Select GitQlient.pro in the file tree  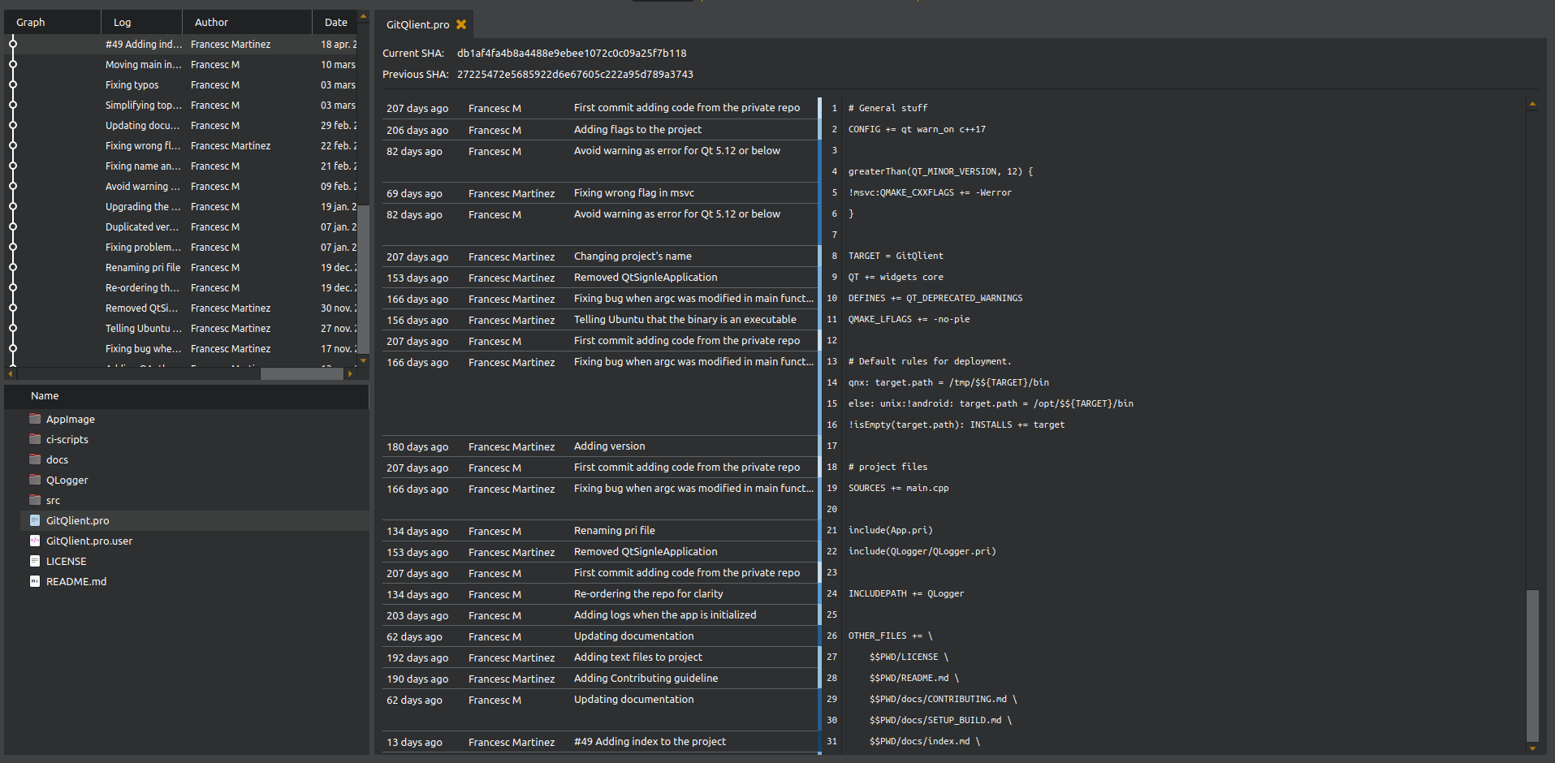(x=77, y=520)
